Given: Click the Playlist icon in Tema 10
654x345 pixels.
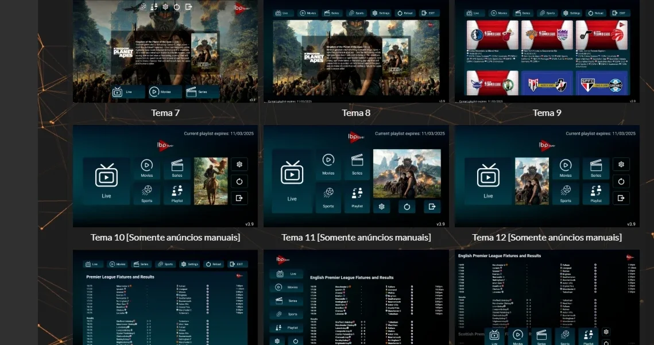Looking at the screenshot, I should pyautogui.click(x=177, y=191).
